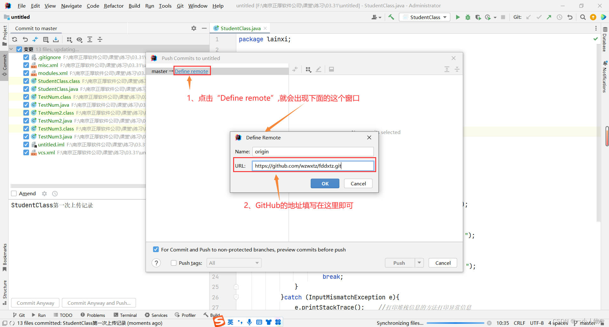Uncheck StudentClass.java file checkbox

[x=26, y=89]
